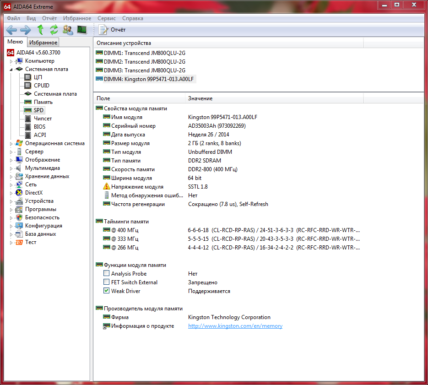Open the Файл menu

13,18
